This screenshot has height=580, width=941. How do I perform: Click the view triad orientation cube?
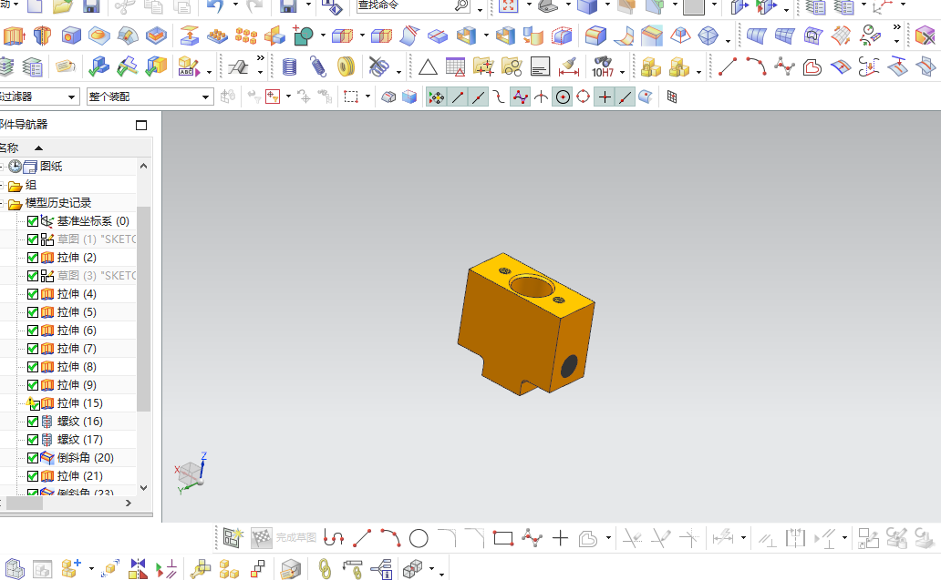(191, 473)
